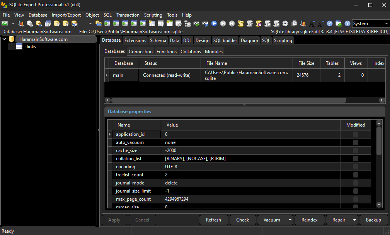Open toolbar dropdown arrow before blue-arrow database icon
Viewport: 390px width, 235px height.
(x=90, y=24)
